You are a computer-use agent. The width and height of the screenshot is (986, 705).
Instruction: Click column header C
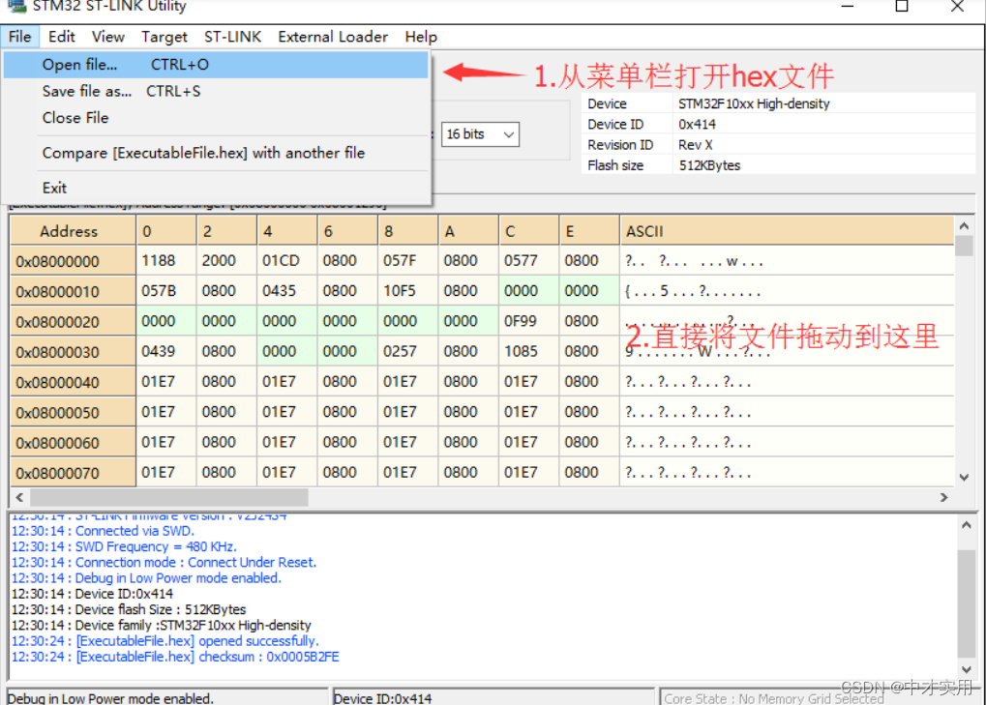coord(529,231)
